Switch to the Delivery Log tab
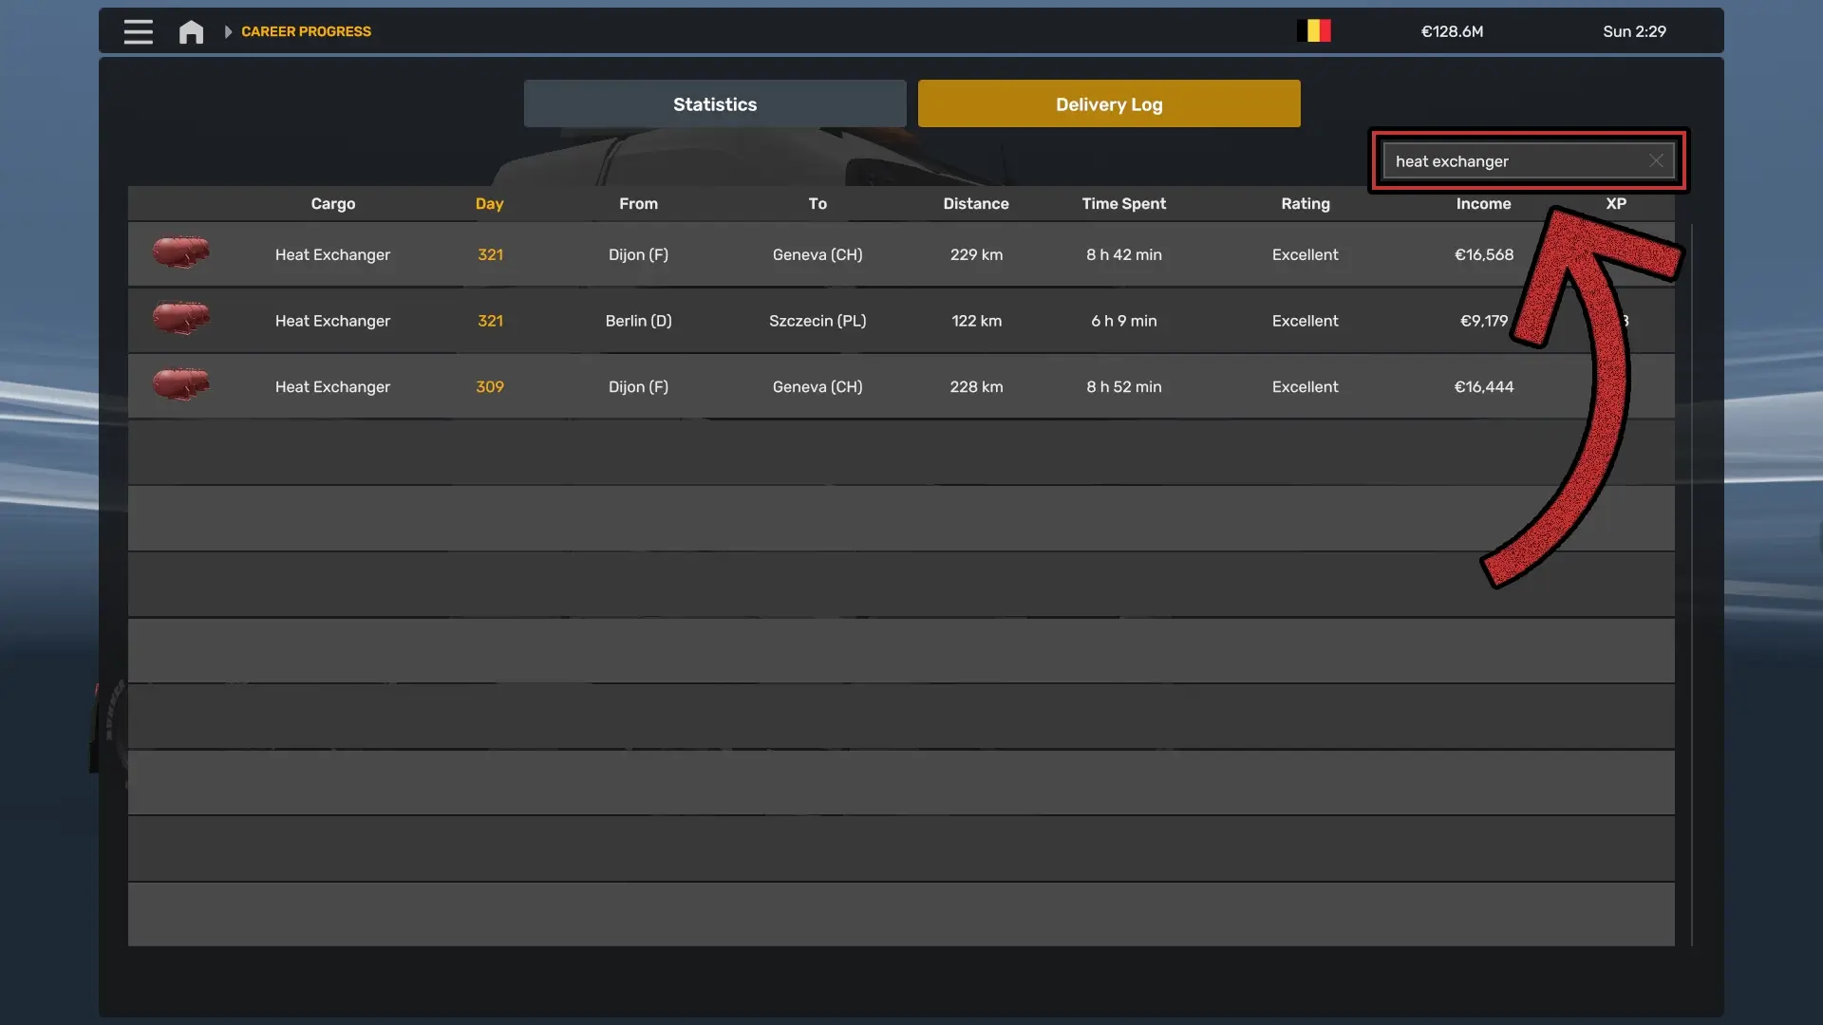This screenshot has width=1823, height=1025. [x=1108, y=102]
